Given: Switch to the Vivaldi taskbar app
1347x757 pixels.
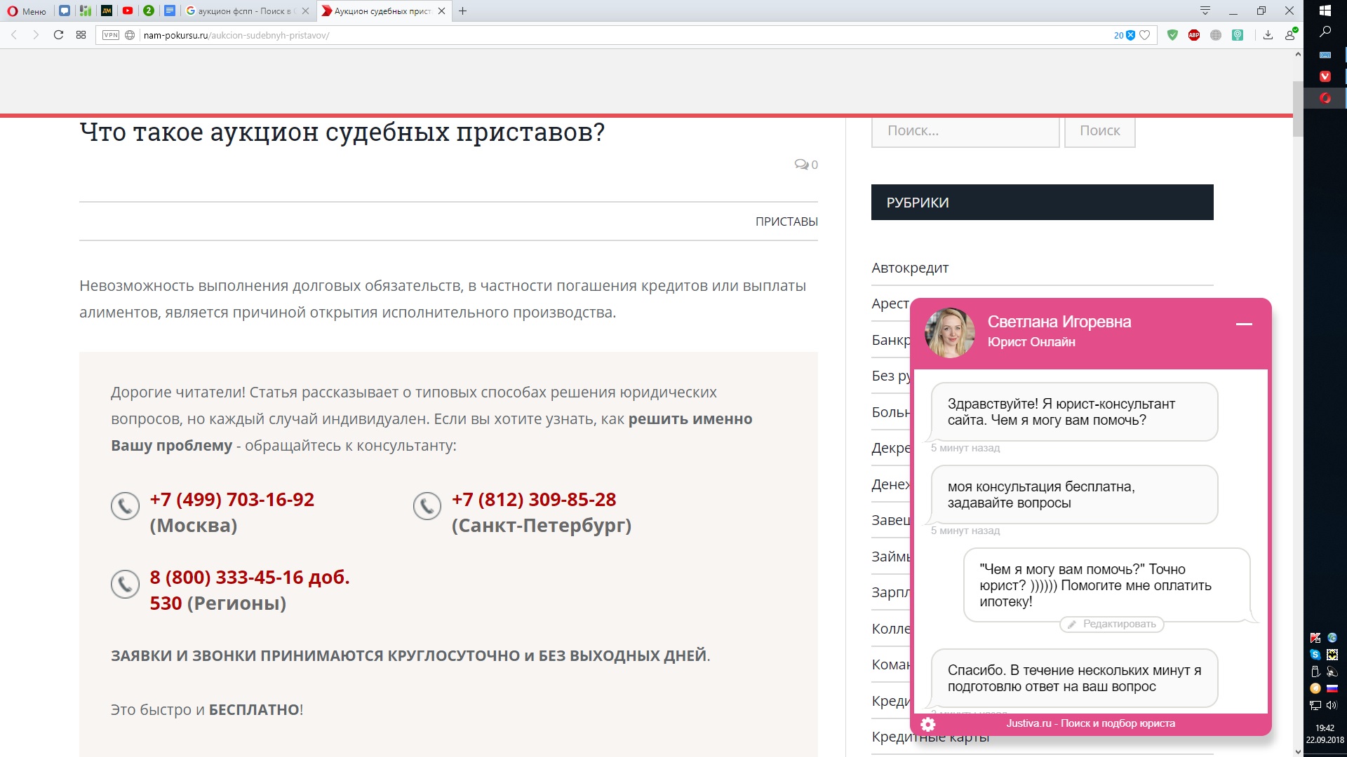Looking at the screenshot, I should click(1325, 76).
